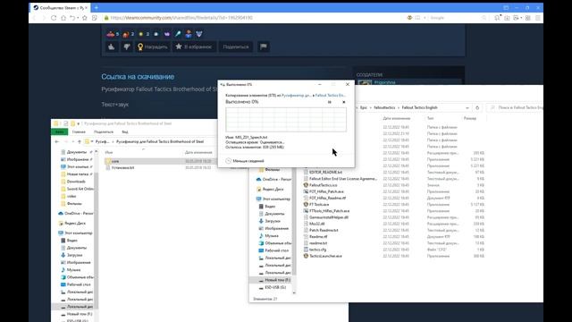Bookmark the page with the star icon
The image size is (572, 322).
(85, 18)
